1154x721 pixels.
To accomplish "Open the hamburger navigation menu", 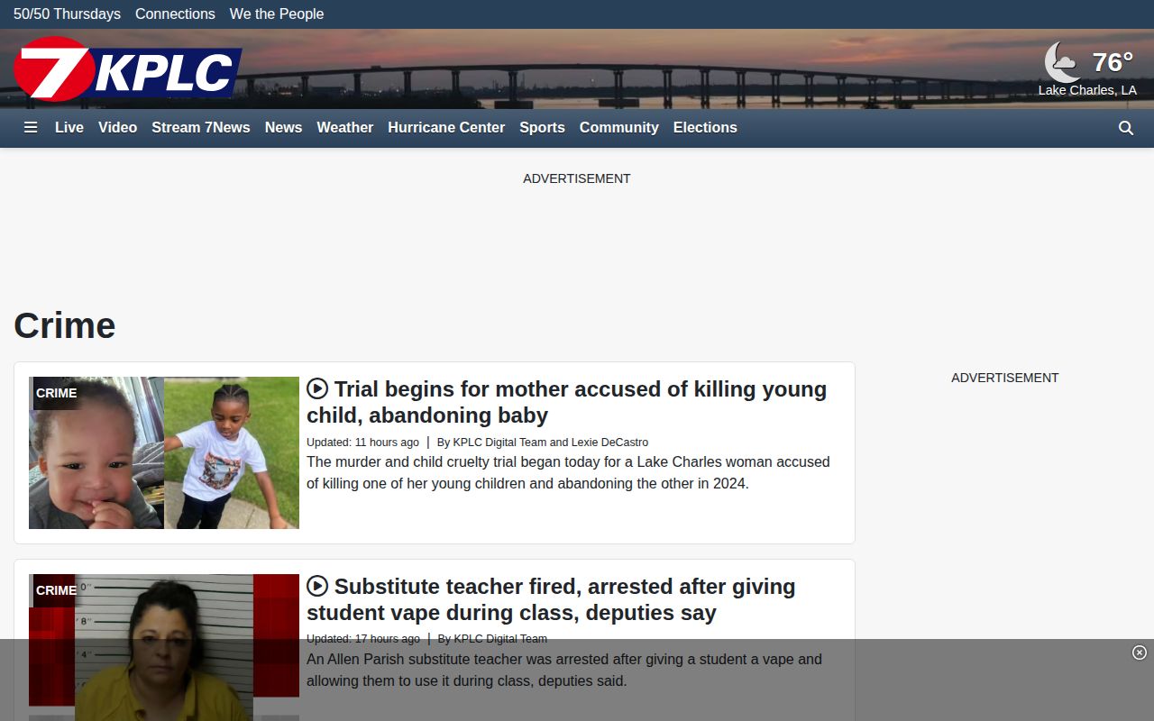I will click(31, 127).
